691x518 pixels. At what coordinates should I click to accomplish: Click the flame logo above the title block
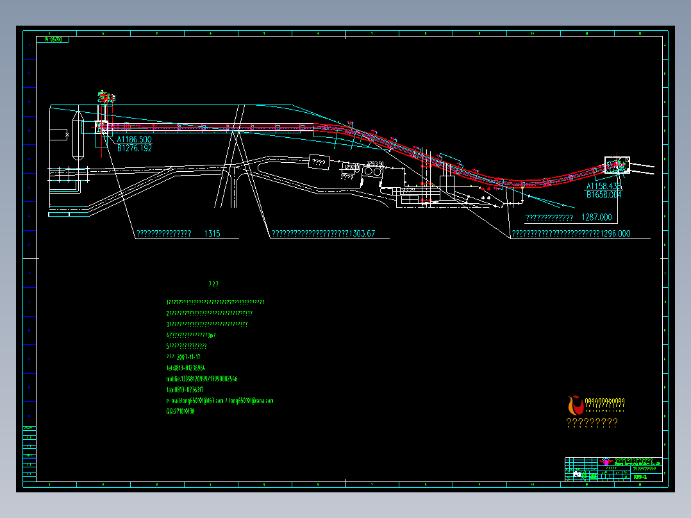576,405
